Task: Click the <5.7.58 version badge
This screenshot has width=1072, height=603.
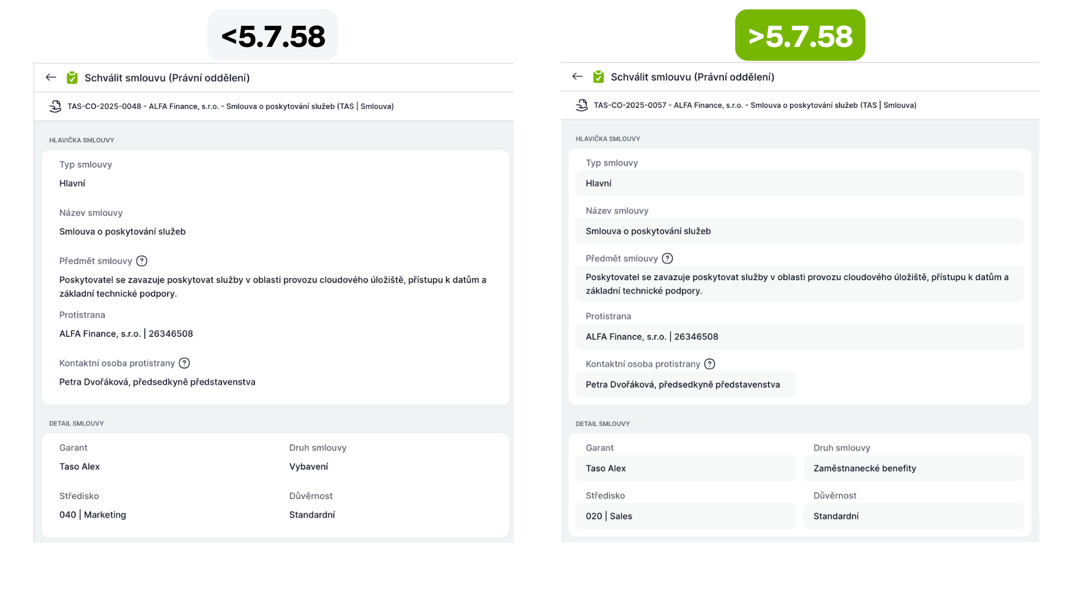Action: (x=272, y=35)
